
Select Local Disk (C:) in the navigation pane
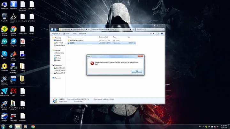(59, 68)
